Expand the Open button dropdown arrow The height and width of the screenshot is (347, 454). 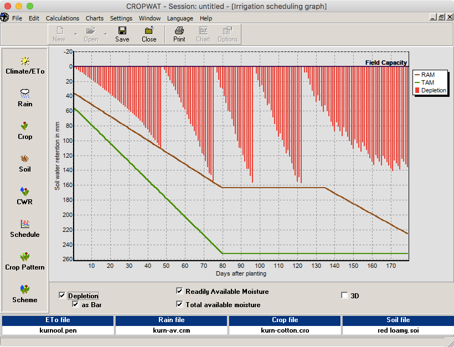(x=105, y=34)
